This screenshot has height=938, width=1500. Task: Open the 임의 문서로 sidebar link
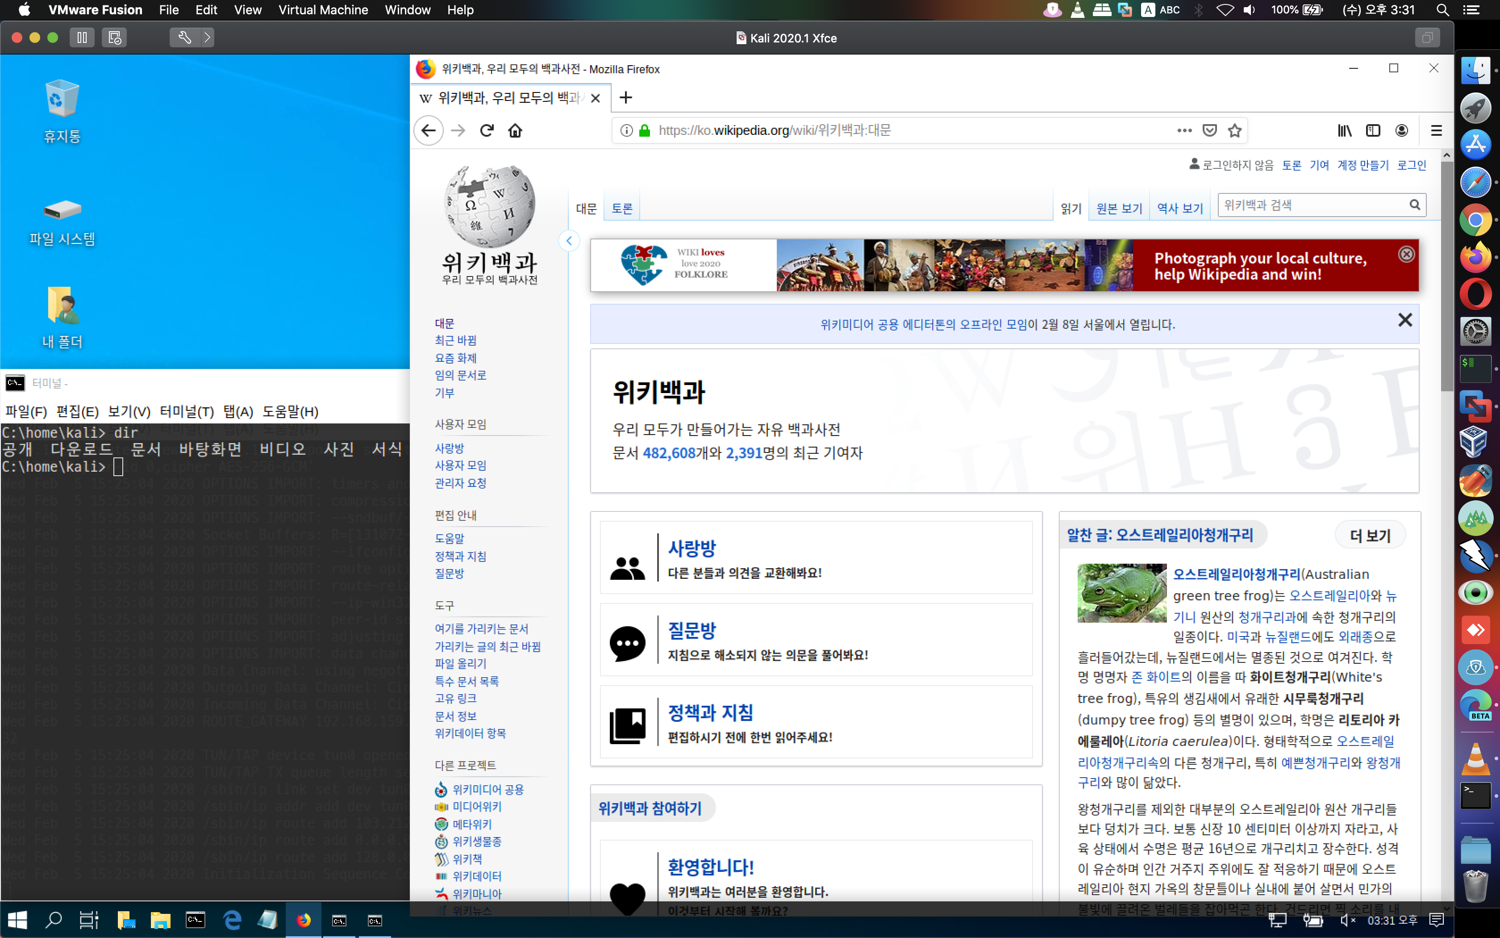pos(461,375)
